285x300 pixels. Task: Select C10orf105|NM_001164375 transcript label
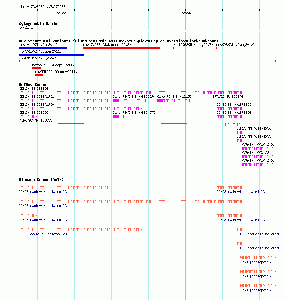134,113
